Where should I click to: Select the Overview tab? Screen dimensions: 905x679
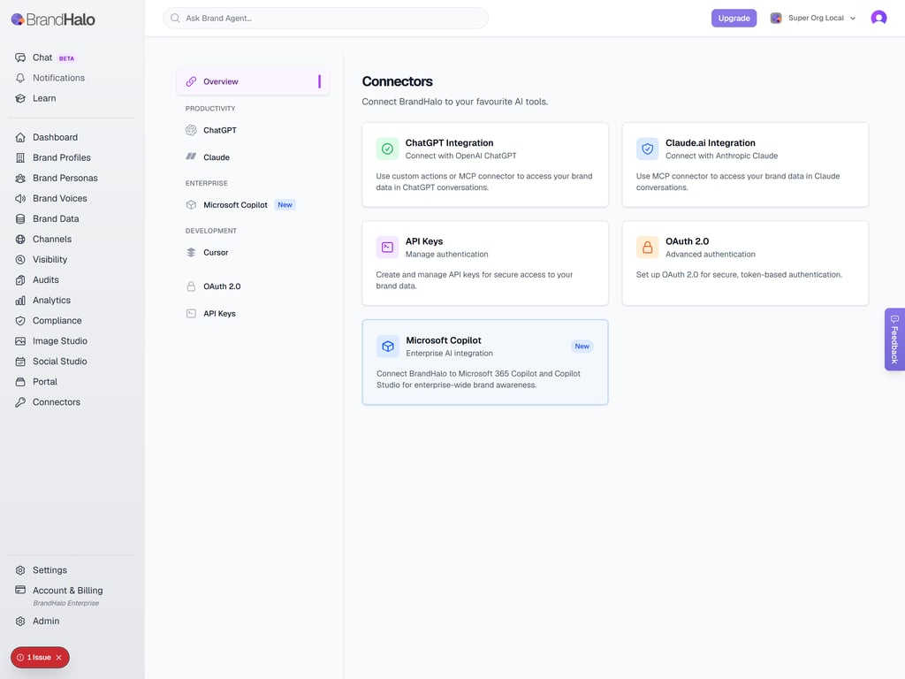pyautogui.click(x=253, y=81)
